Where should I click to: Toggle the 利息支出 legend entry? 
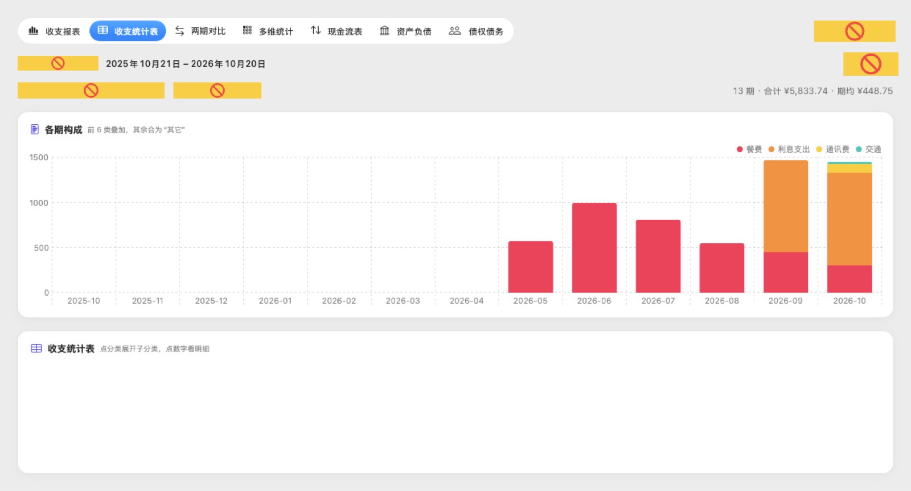(x=789, y=149)
